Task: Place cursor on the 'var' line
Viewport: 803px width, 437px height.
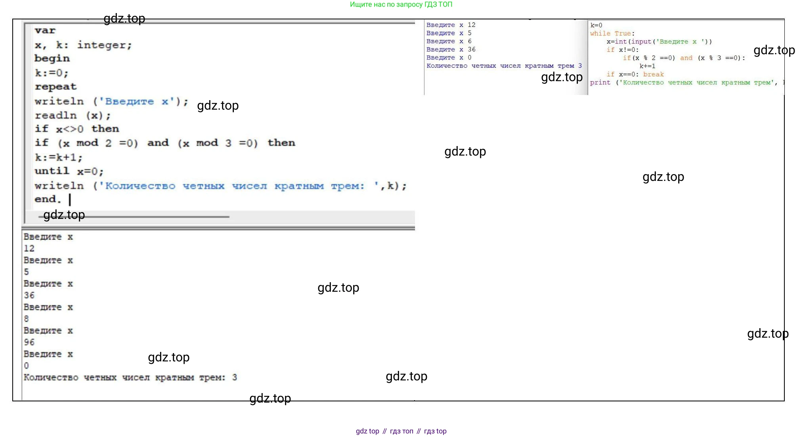Action: pyautogui.click(x=45, y=30)
